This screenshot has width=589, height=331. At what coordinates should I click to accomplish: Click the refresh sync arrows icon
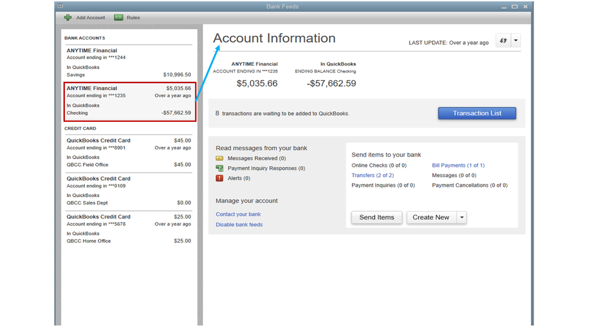click(503, 41)
